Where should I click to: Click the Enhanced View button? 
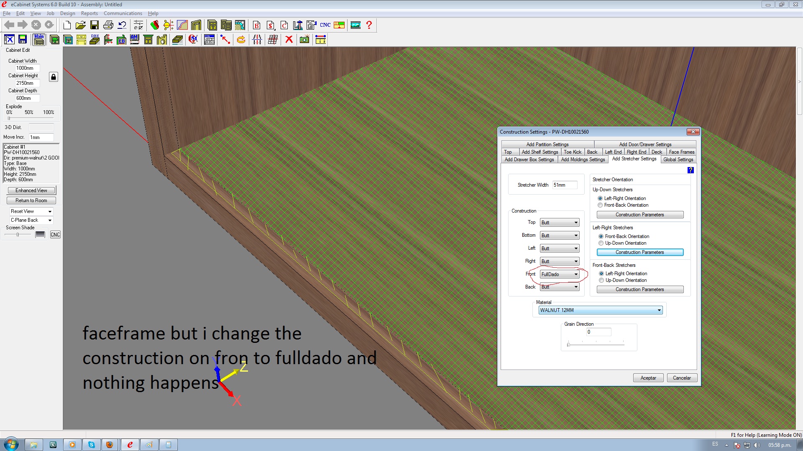31,190
